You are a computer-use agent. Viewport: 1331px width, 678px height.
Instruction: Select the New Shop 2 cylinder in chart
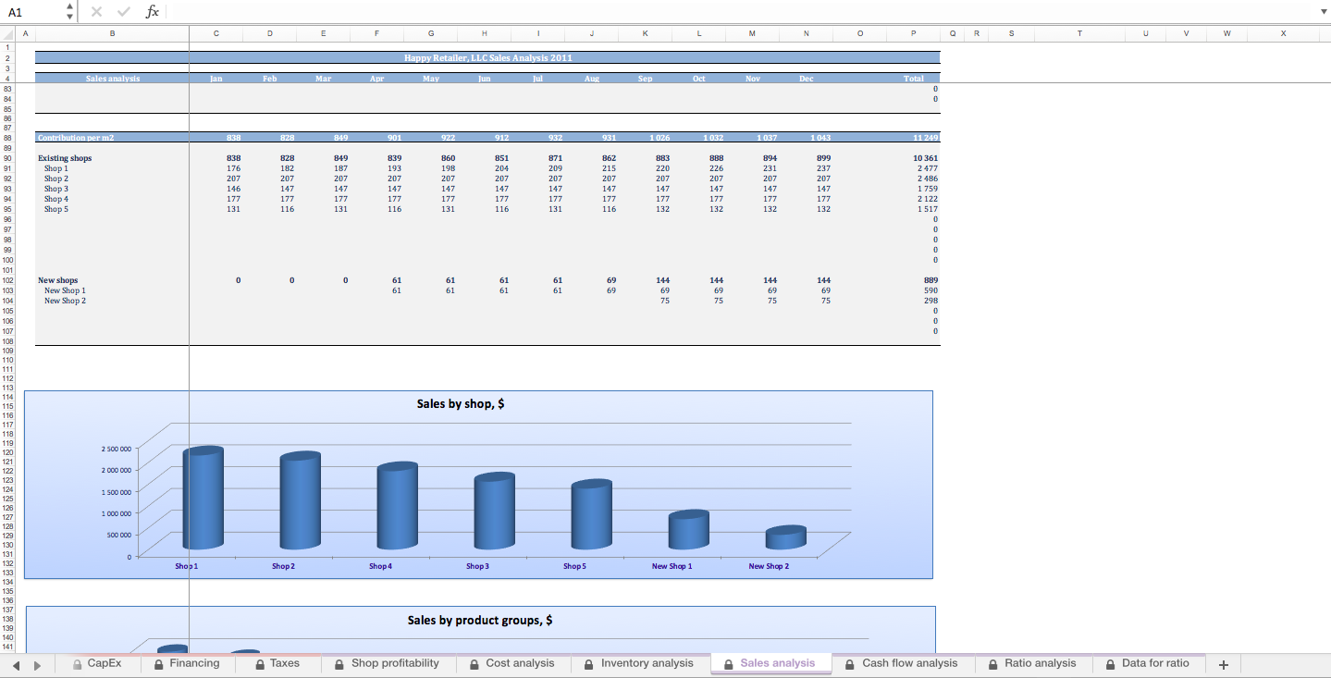(785, 537)
